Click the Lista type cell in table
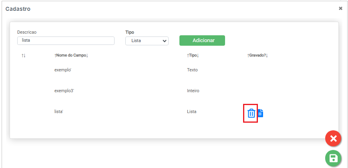 192,111
